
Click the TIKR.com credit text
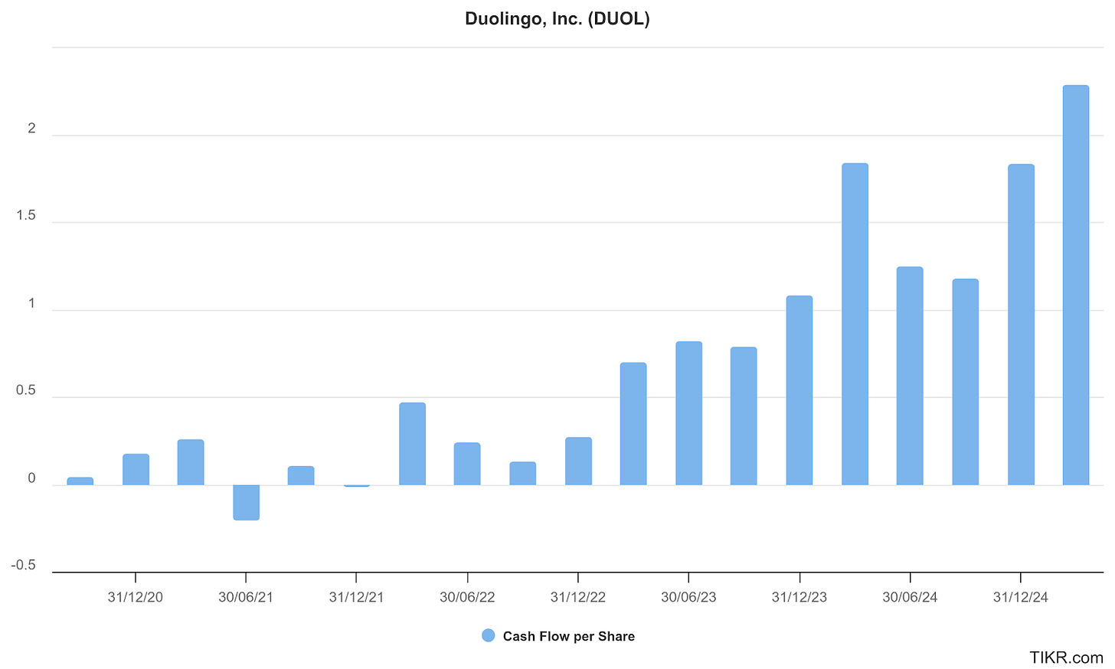pyautogui.click(x=1066, y=657)
